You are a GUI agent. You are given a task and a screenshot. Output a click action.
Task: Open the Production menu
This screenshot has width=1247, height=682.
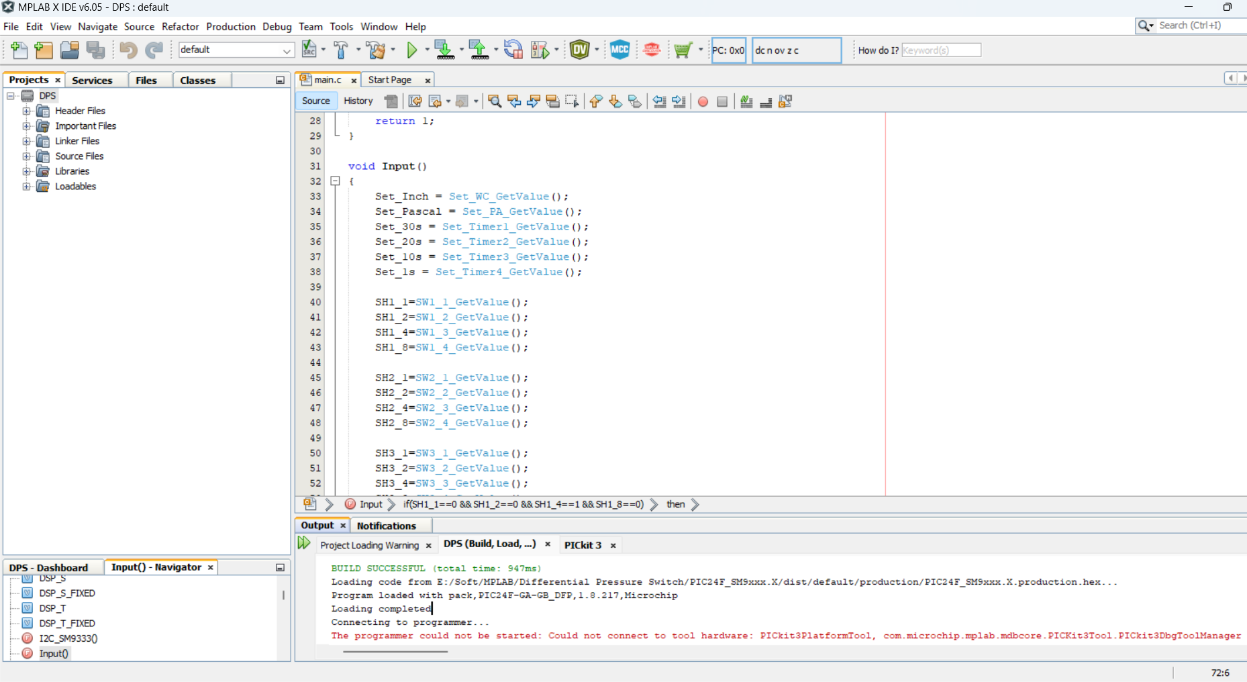(x=230, y=27)
